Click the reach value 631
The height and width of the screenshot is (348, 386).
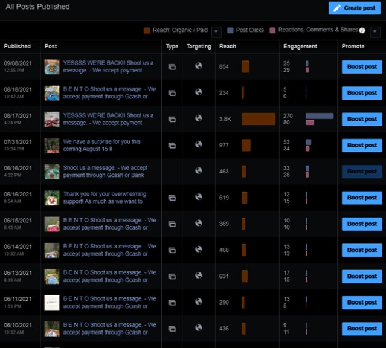[224, 276]
